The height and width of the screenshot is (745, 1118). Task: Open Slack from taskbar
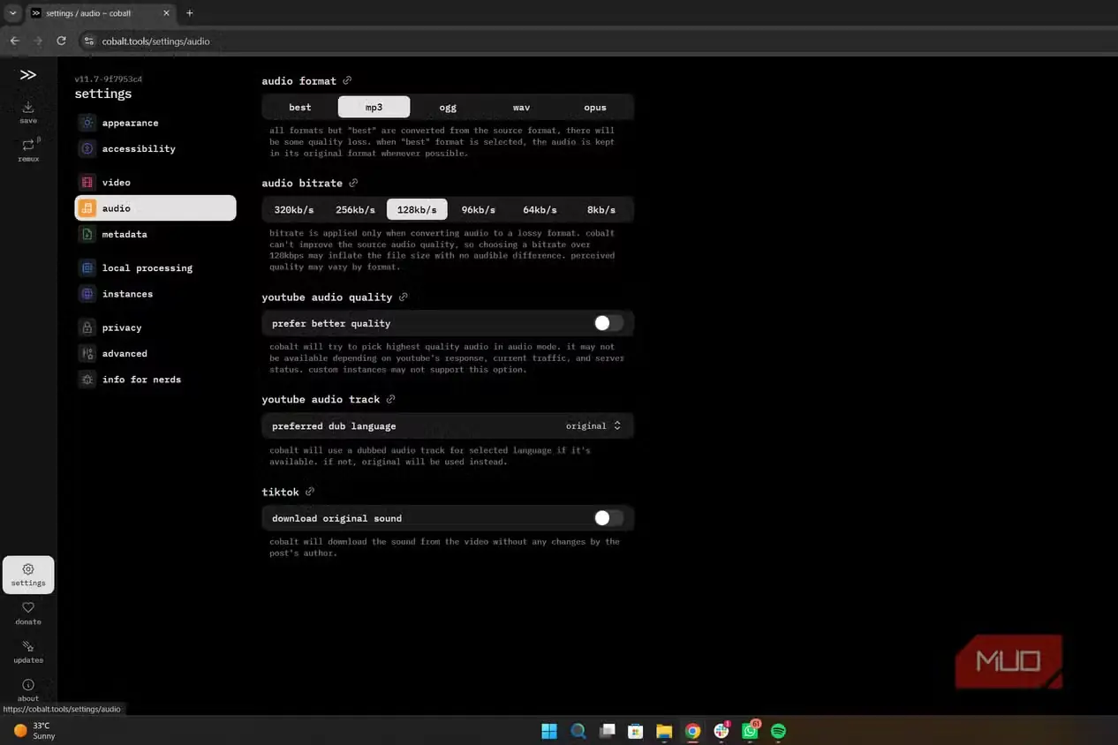click(x=721, y=731)
